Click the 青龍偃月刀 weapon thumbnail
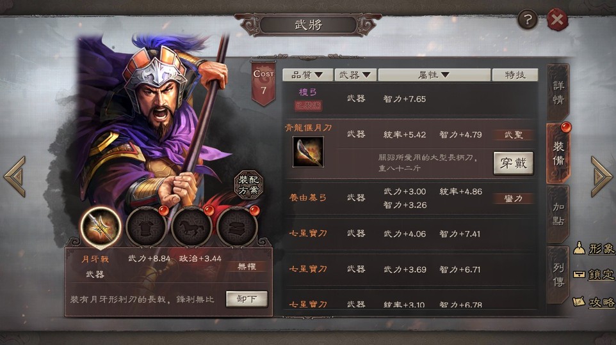The image size is (616, 345). 308,151
